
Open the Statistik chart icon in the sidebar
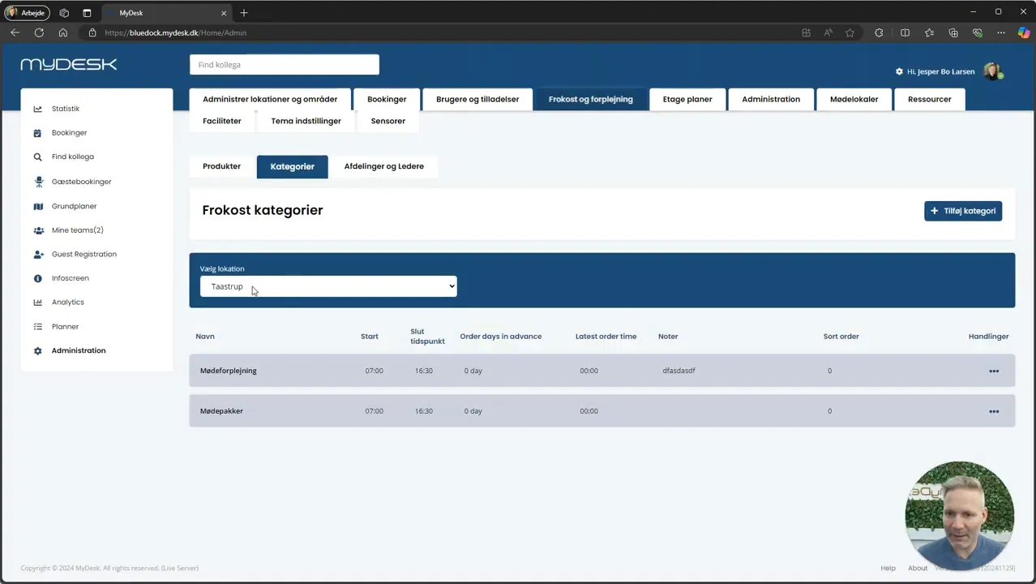pos(37,109)
